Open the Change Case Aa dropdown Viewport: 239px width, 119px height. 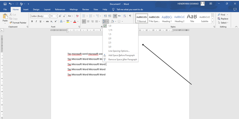coord(70,16)
